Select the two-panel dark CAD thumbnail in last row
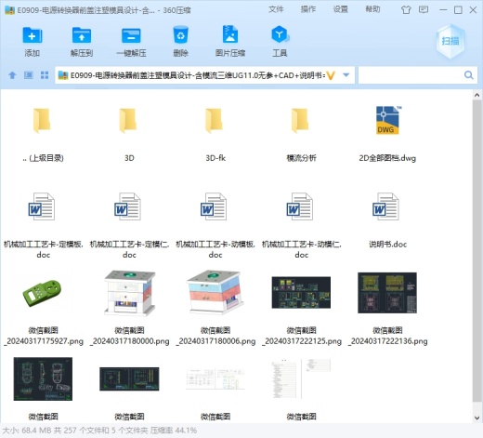This screenshot has width=483, height=438. [129, 378]
